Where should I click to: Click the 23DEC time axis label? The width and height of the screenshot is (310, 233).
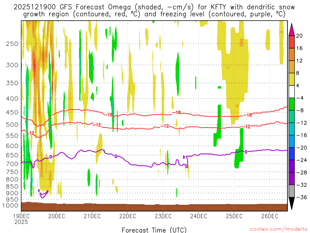pos(163,216)
